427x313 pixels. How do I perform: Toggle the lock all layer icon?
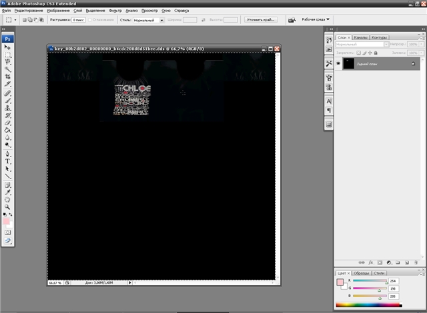(x=376, y=52)
